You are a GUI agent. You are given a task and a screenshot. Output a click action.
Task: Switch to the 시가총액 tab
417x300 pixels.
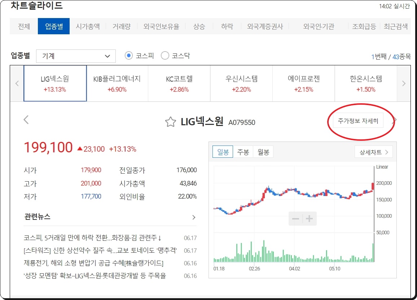pyautogui.click(x=88, y=26)
